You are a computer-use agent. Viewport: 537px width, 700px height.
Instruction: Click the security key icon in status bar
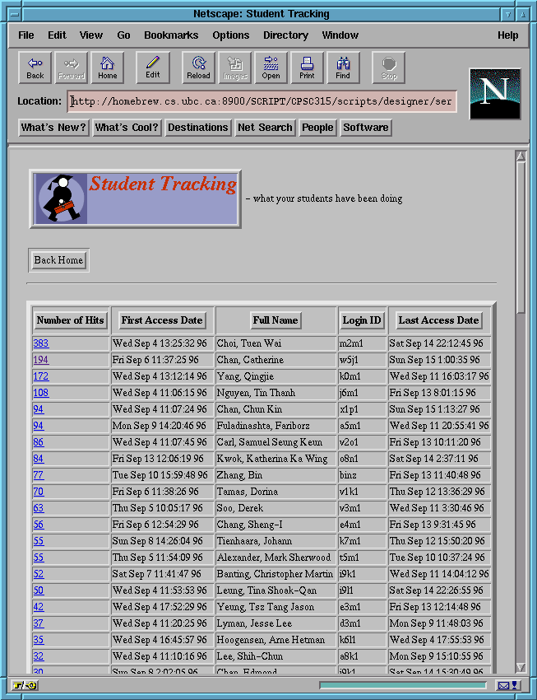tap(25, 685)
